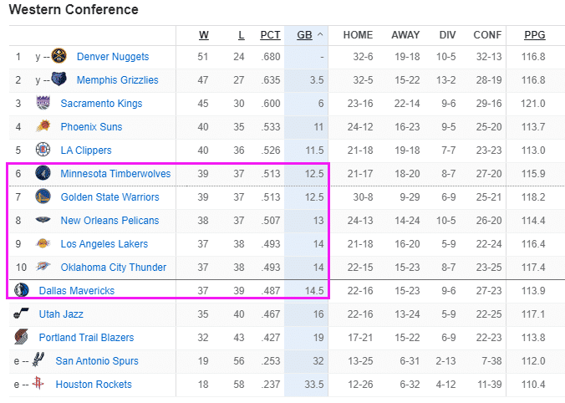Open the New Orleans Pelicans link
This screenshot has width=565, height=403.
[108, 221]
